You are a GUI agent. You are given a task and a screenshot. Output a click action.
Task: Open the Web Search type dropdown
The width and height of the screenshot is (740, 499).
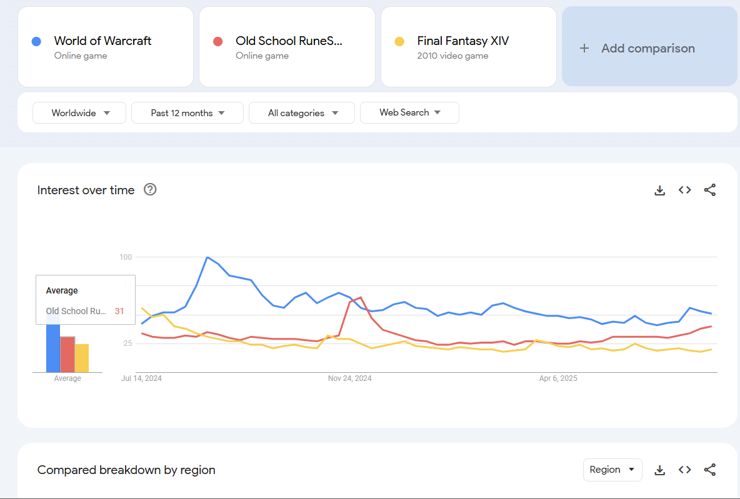pos(409,112)
